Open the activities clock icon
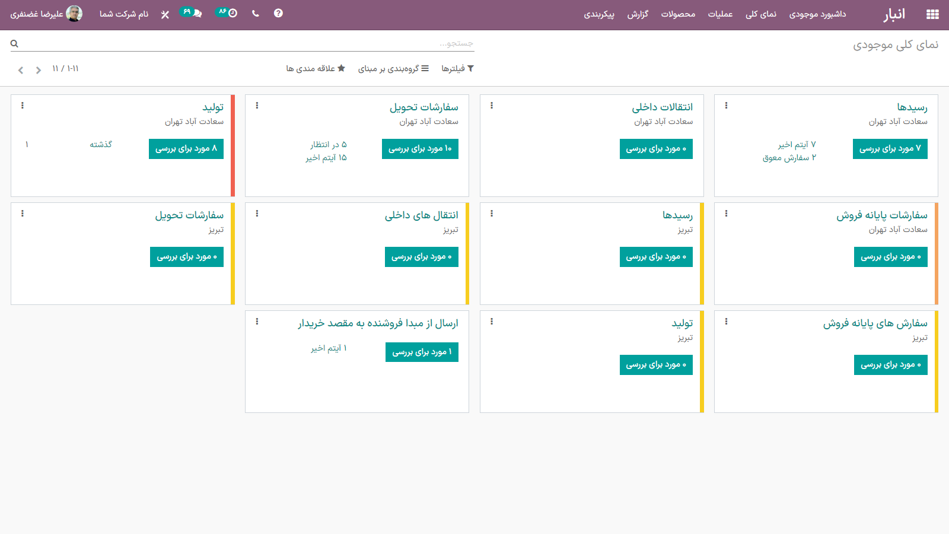Image resolution: width=949 pixels, height=534 pixels. [232, 13]
